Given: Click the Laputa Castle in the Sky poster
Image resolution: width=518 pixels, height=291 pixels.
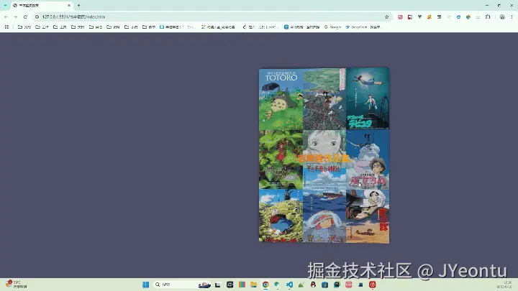Looking at the screenshot, I should [x=368, y=98].
